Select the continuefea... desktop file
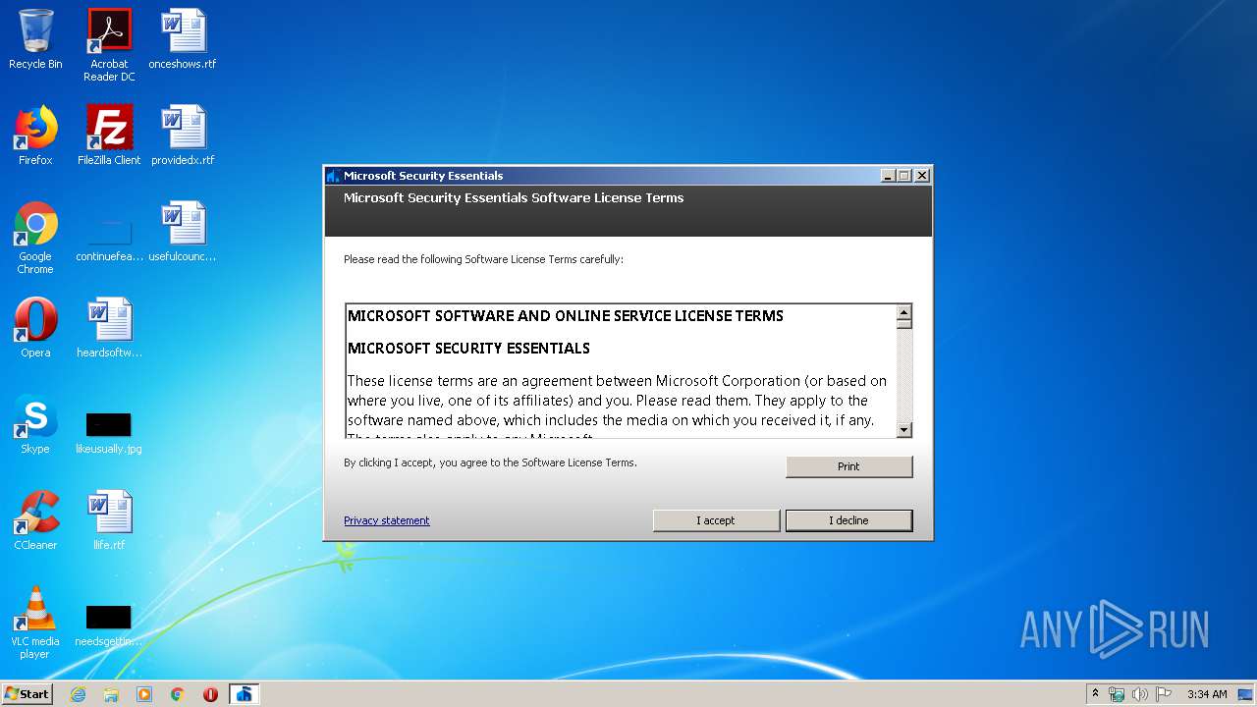The width and height of the screenshot is (1257, 707). pos(109,238)
